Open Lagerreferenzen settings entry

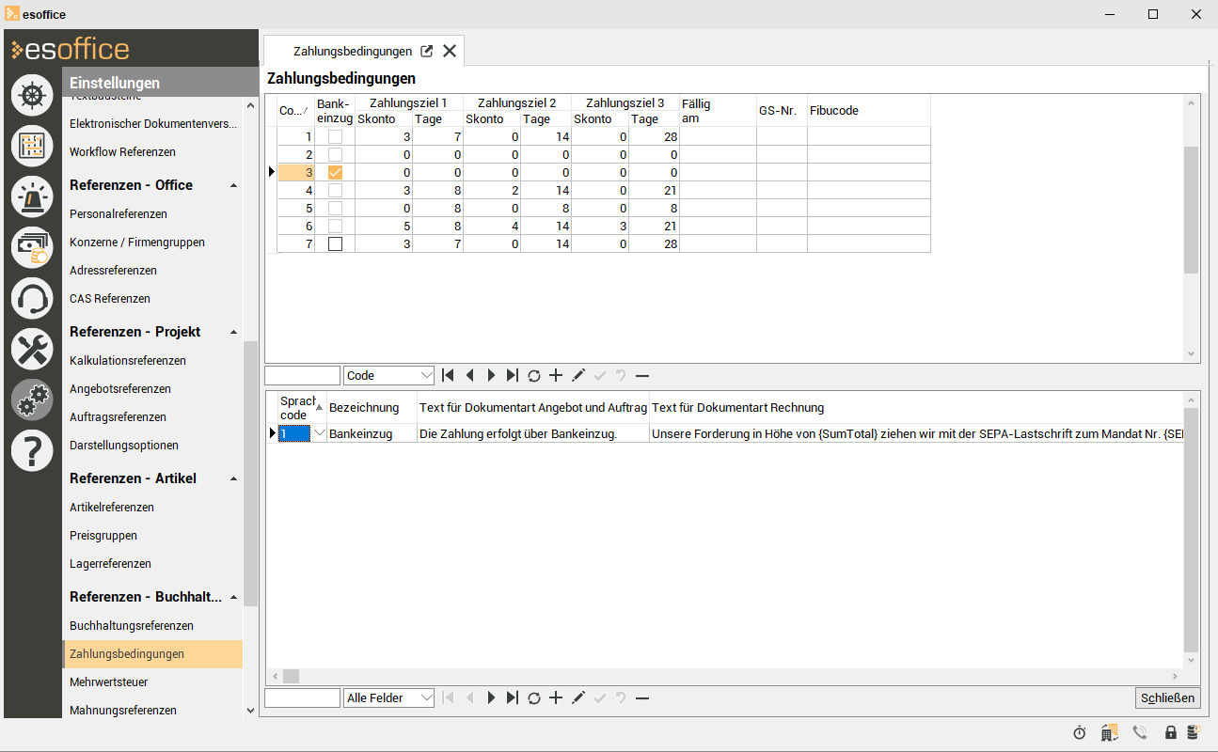pos(110,563)
